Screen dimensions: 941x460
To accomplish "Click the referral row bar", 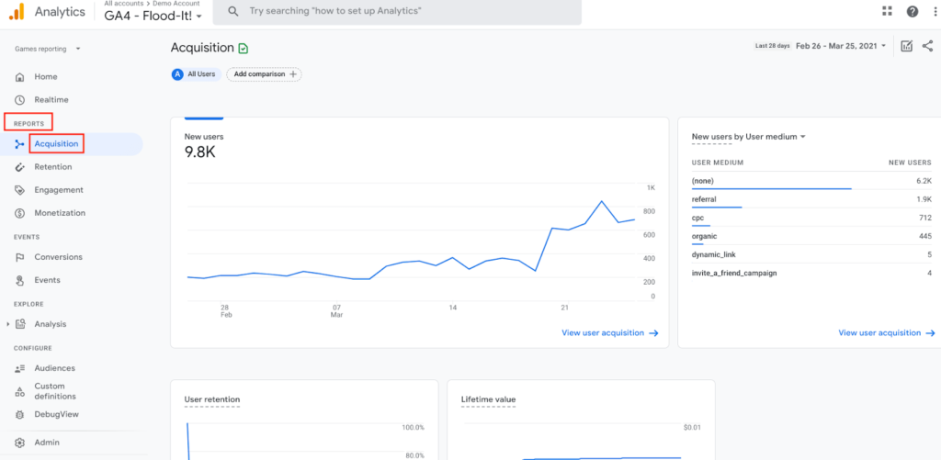I will coord(717,207).
